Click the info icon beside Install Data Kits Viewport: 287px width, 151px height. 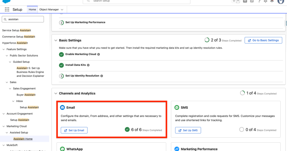[x=88, y=65]
